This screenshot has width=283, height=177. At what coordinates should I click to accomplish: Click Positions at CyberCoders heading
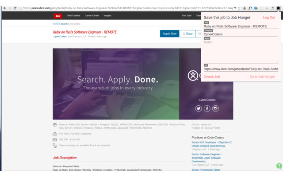tap(208, 138)
